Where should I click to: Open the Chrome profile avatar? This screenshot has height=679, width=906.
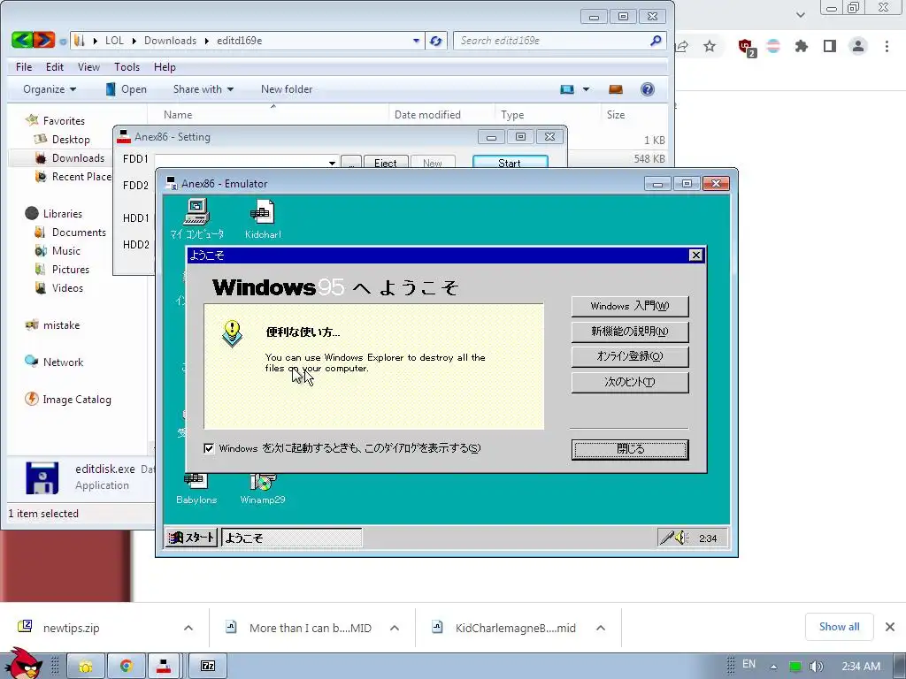point(858,46)
